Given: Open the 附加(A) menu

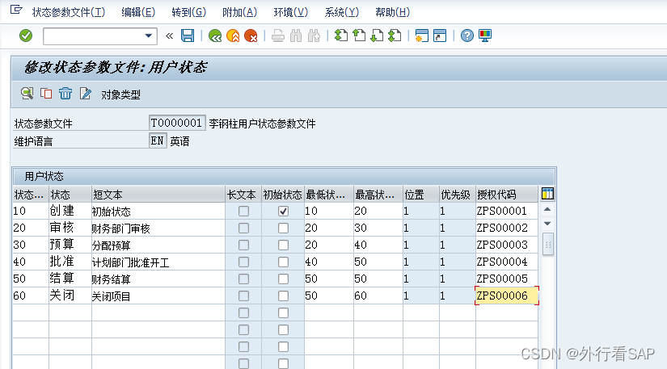Looking at the screenshot, I should pyautogui.click(x=239, y=12).
